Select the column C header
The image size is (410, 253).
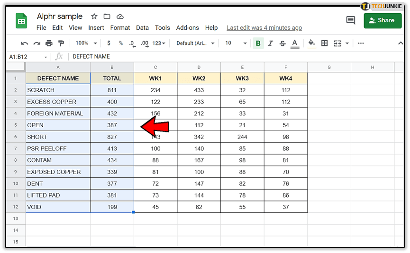[x=155, y=67]
